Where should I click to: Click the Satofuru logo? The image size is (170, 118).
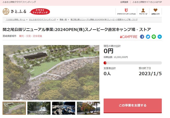pos(15,11)
